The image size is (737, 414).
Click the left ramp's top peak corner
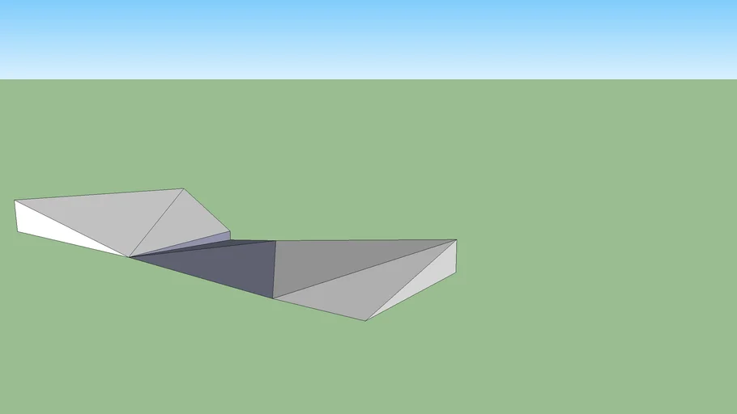click(183, 189)
